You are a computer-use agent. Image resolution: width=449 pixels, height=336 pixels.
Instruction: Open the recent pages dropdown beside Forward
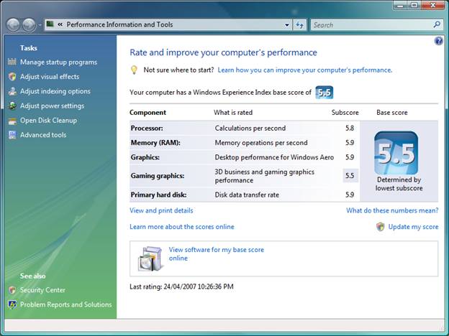point(40,25)
